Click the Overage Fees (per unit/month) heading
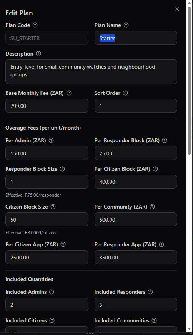This screenshot has height=335, width=193. (x=43, y=128)
